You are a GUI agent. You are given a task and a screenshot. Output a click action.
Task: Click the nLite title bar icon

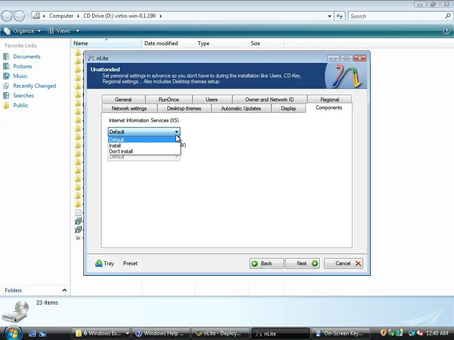(x=91, y=58)
